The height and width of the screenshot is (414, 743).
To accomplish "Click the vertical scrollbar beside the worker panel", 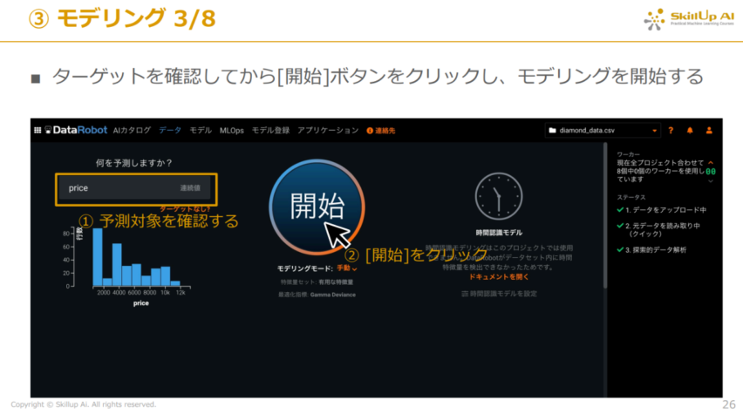I will [605, 215].
